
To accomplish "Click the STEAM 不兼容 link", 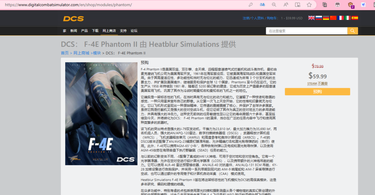I will [317, 84].
